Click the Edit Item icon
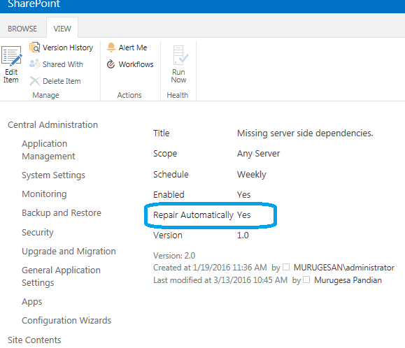This screenshot has width=405, height=348. coord(12,55)
